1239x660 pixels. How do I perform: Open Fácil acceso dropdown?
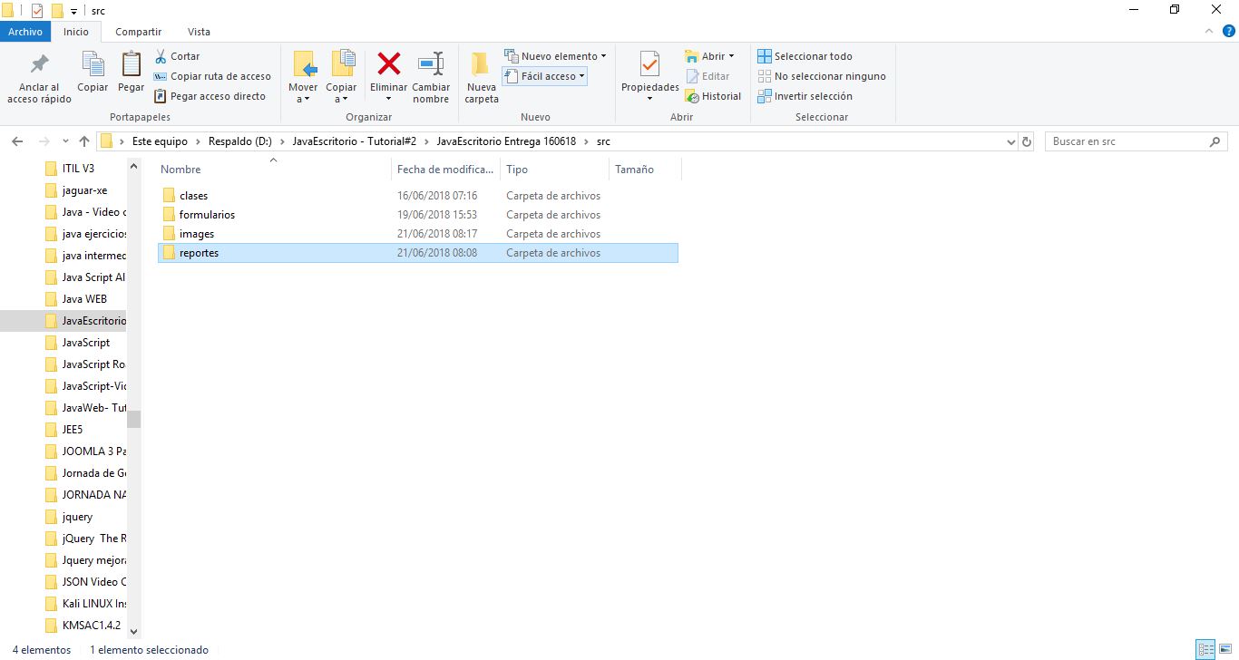pyautogui.click(x=544, y=76)
